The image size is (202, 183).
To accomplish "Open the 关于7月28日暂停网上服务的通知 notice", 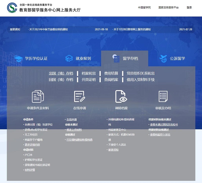I will point(132,29).
